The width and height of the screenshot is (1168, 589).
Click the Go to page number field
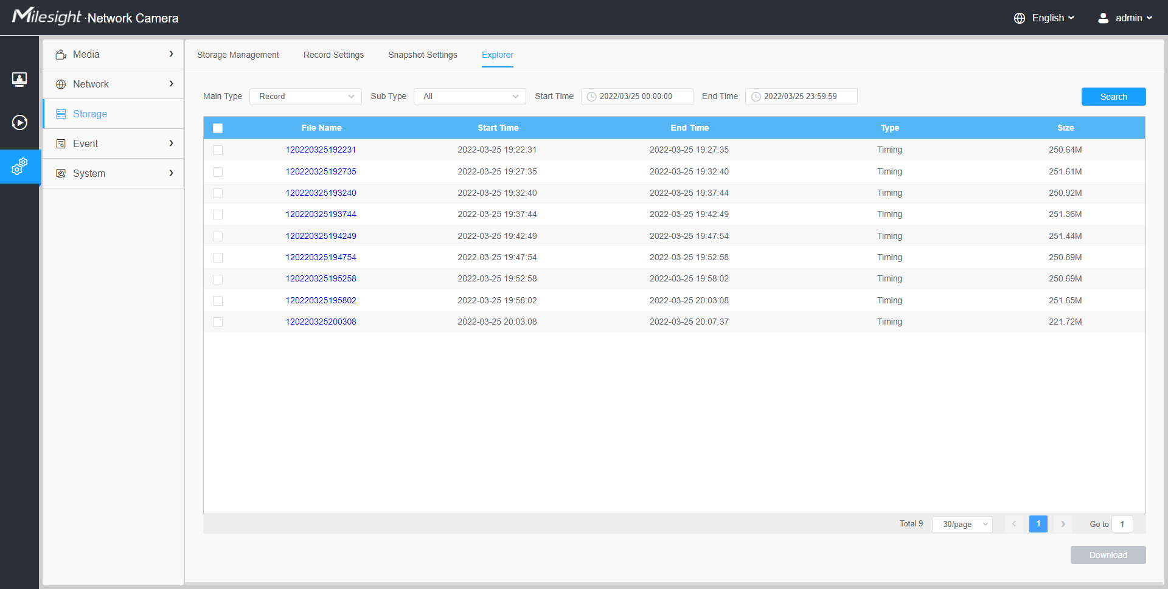pyautogui.click(x=1122, y=524)
